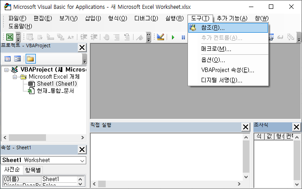Click the Indent toolbar icon

coord(84,37)
